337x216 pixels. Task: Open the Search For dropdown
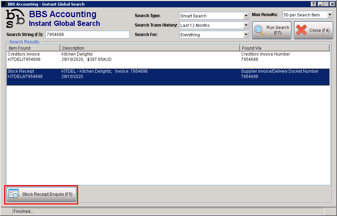246,35
